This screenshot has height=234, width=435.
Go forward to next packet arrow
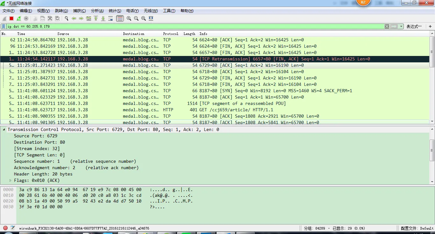click(81, 18)
